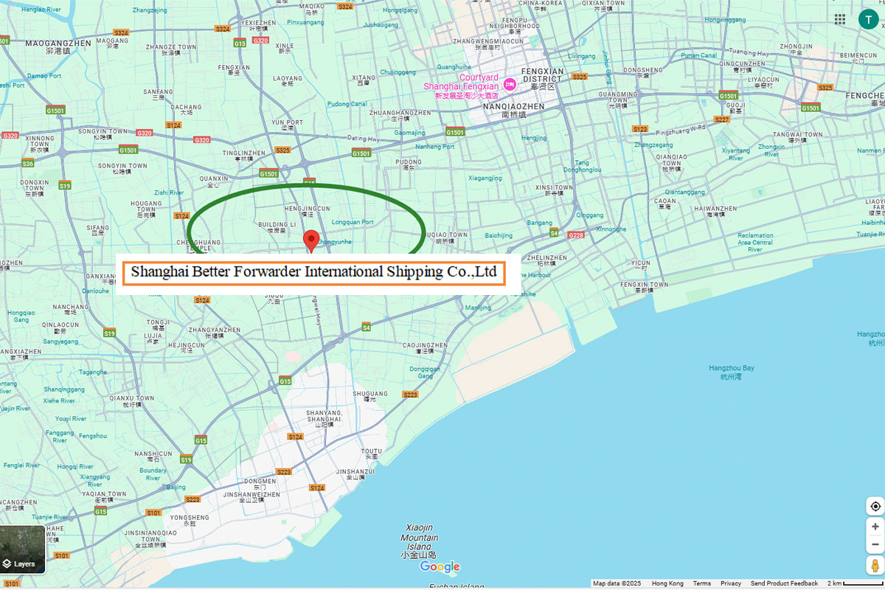Select the NANSHICUN label
Image resolution: width=885 pixels, height=590 pixels.
click(x=153, y=457)
